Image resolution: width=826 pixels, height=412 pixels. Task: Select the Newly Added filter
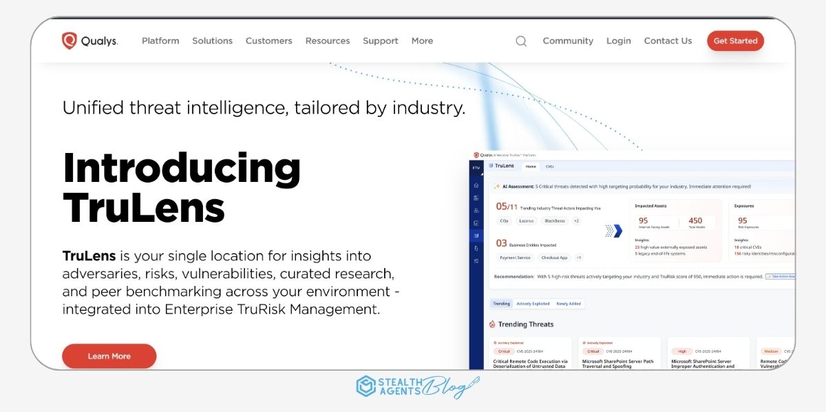click(569, 303)
